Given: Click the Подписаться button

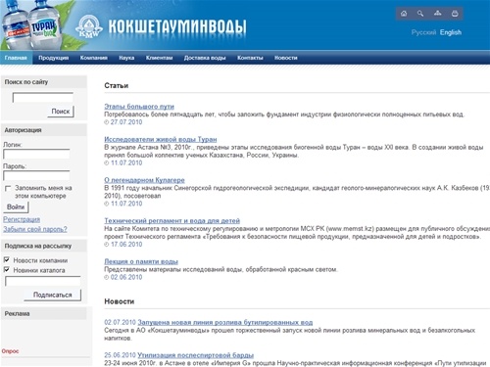Looking at the screenshot, I should coord(53,295).
